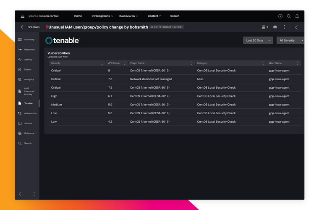Click the notable ID badge
The image size is (319, 210).
click(x=167, y=27)
